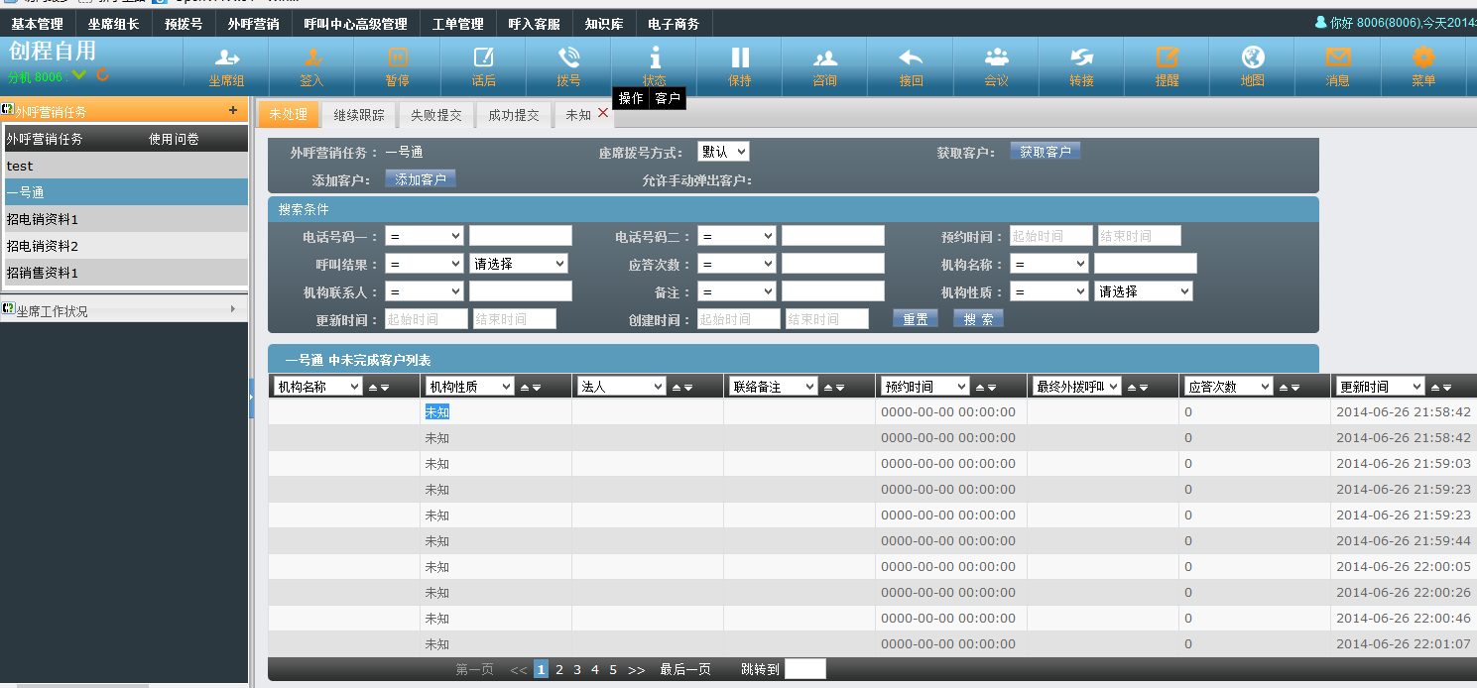The image size is (1477, 688).
Task: Click the 菜单 gear icon
Action: coord(1422,57)
